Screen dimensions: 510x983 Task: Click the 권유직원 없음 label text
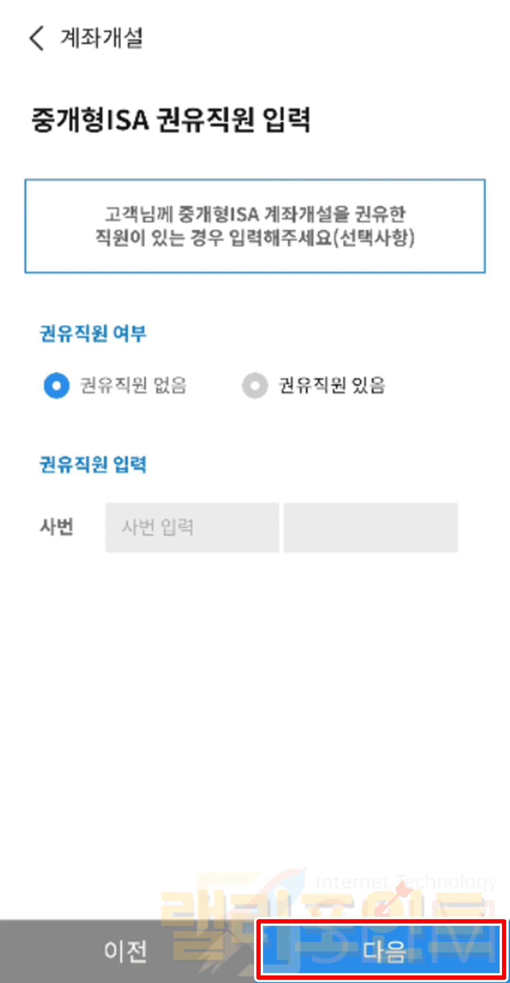[x=133, y=385]
